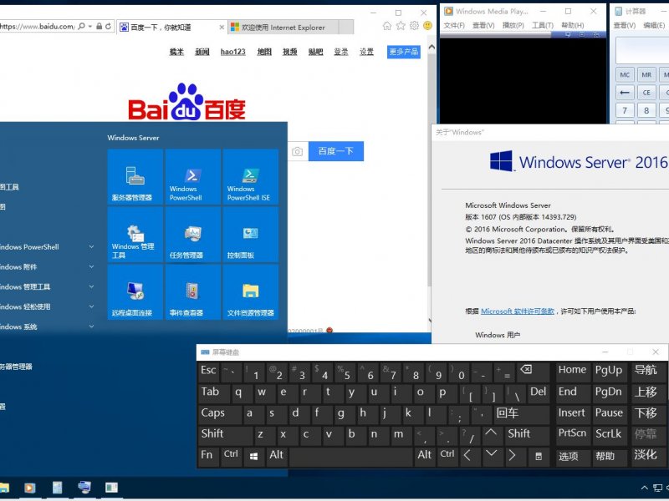Switch to the 欢迎使用 Internet Explorer tab
Image resolution: width=669 pixels, height=501 pixels.
click(283, 28)
